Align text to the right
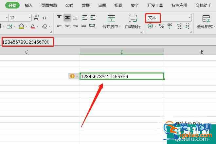 (x=76, y=26)
